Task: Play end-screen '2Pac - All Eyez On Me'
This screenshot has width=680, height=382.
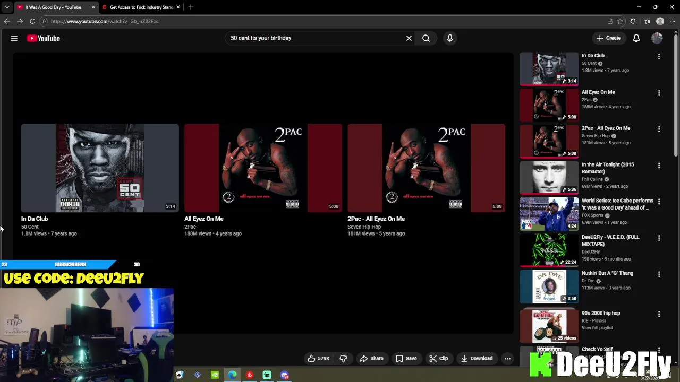Action: (426, 168)
